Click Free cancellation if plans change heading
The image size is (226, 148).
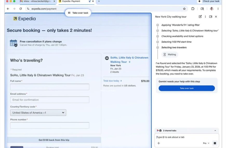(x=41, y=42)
